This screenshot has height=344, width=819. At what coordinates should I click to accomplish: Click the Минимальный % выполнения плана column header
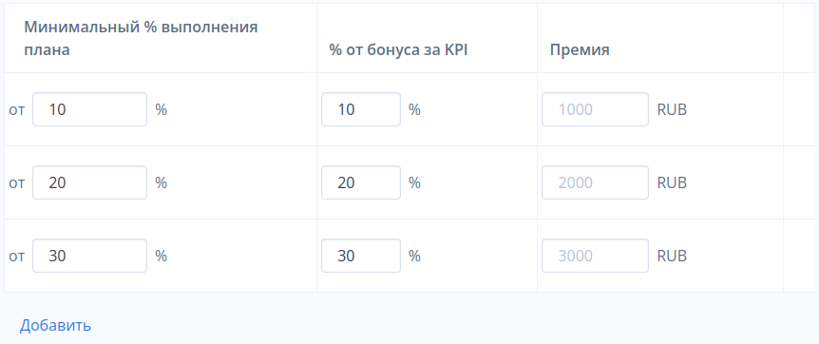click(141, 38)
